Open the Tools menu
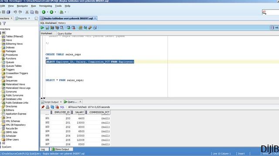The height and width of the screenshot is (156, 279). point(58,6)
